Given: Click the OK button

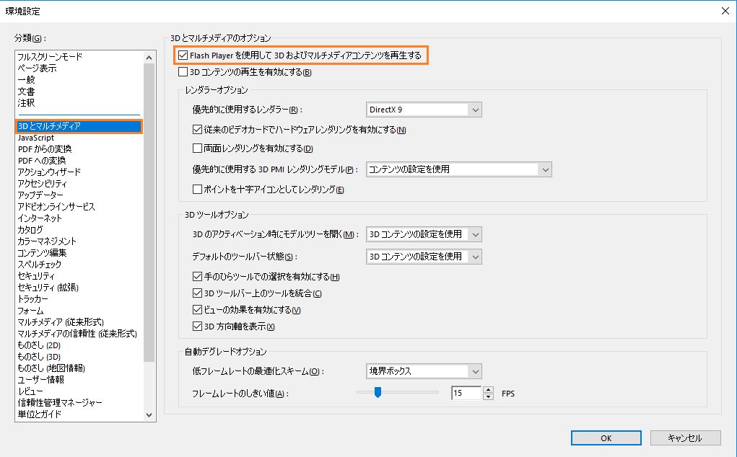Looking at the screenshot, I should (x=606, y=438).
